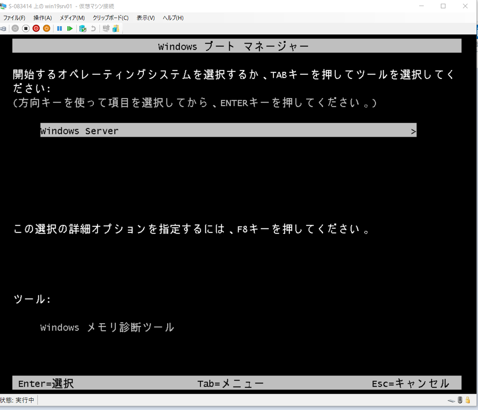Click the Windows ブート マネージャー header
The height and width of the screenshot is (410, 478).
tap(237, 46)
